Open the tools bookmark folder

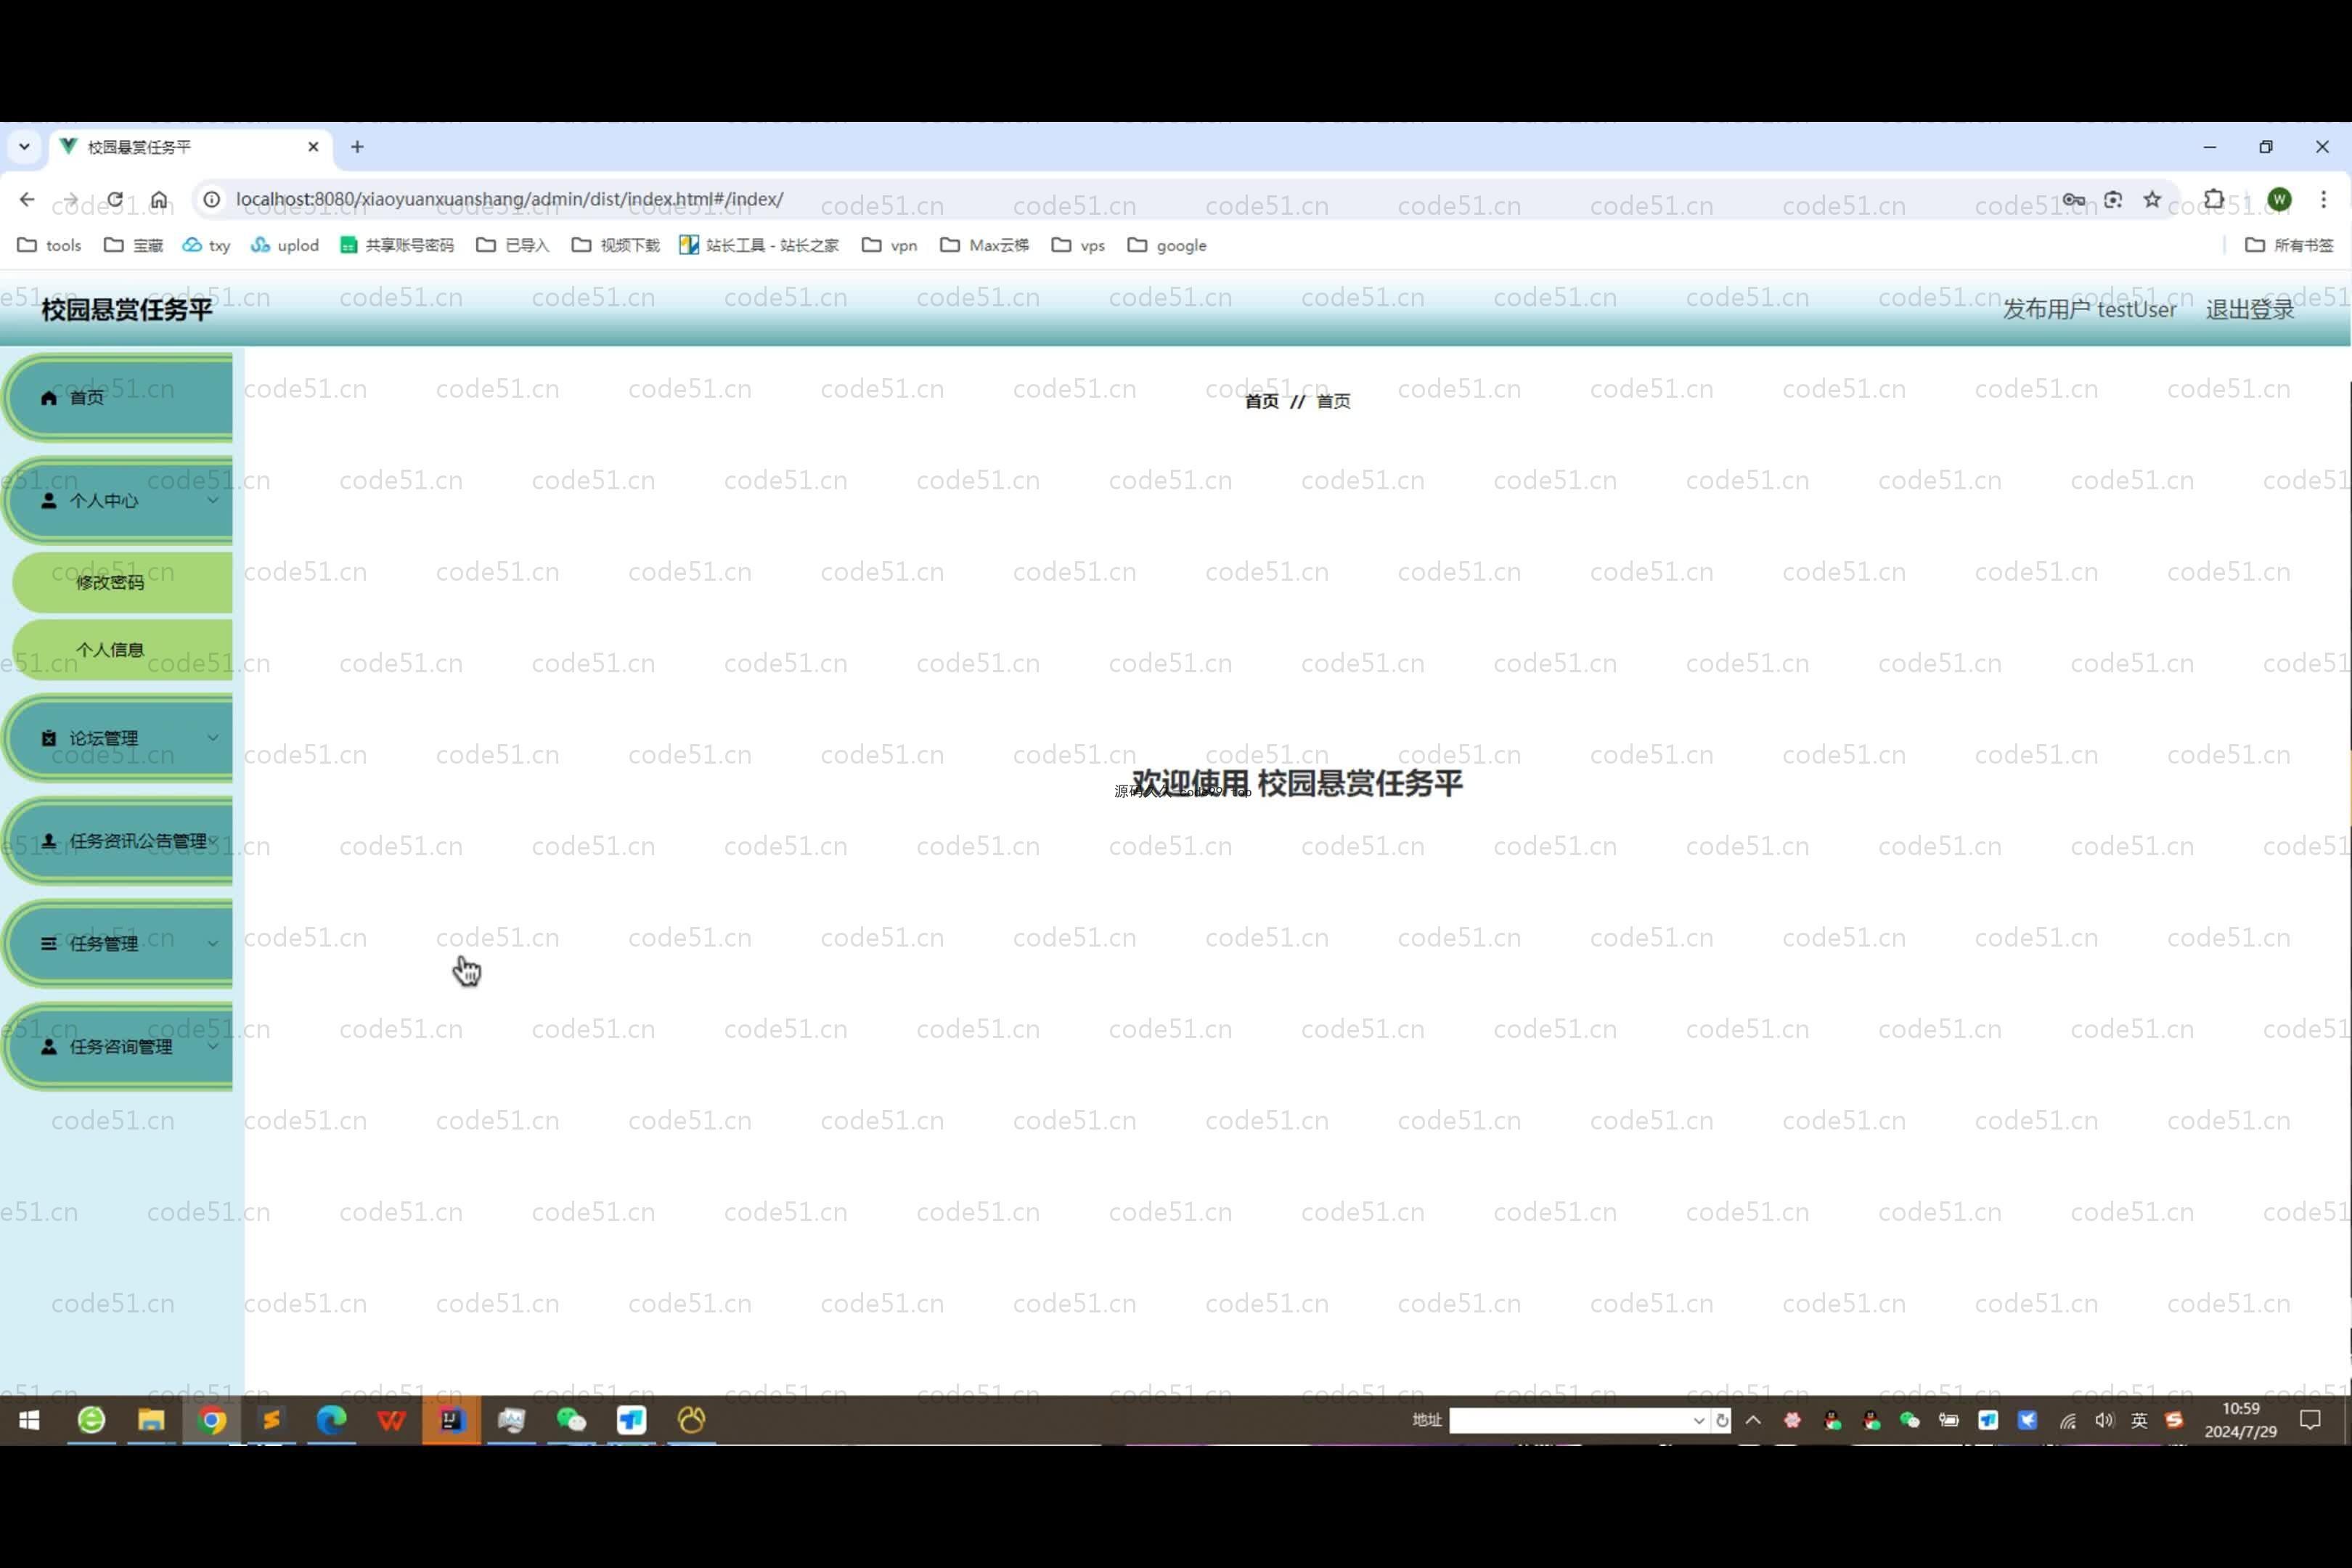point(50,245)
